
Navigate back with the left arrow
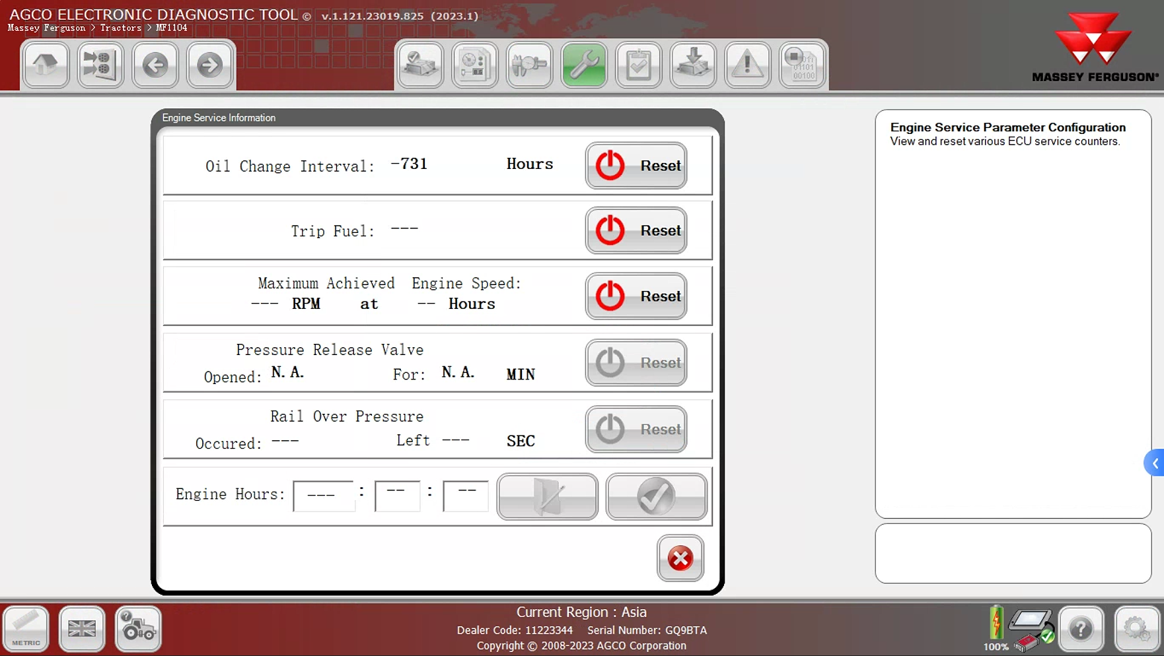[x=155, y=65]
